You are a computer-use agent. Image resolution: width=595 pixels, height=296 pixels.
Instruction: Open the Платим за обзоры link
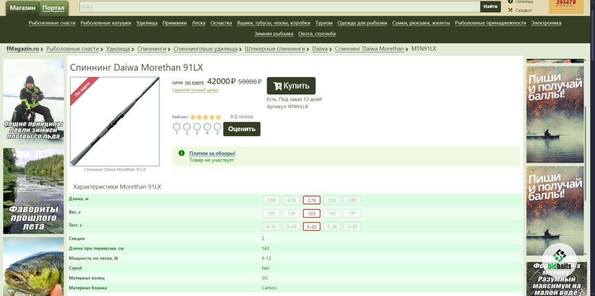point(213,153)
